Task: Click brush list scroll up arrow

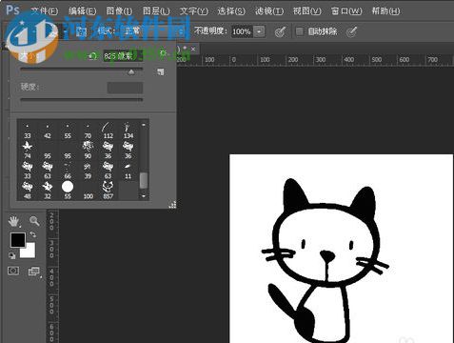Action: tap(144, 125)
